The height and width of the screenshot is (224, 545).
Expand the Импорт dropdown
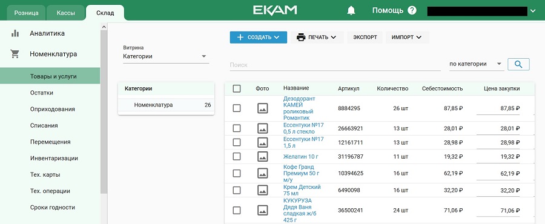407,37
